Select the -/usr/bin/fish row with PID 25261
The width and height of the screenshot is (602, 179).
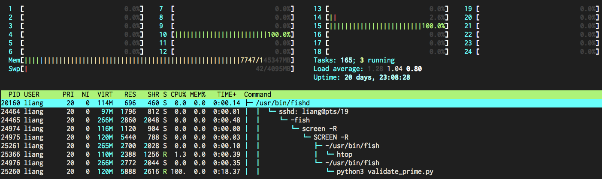tap(301, 146)
